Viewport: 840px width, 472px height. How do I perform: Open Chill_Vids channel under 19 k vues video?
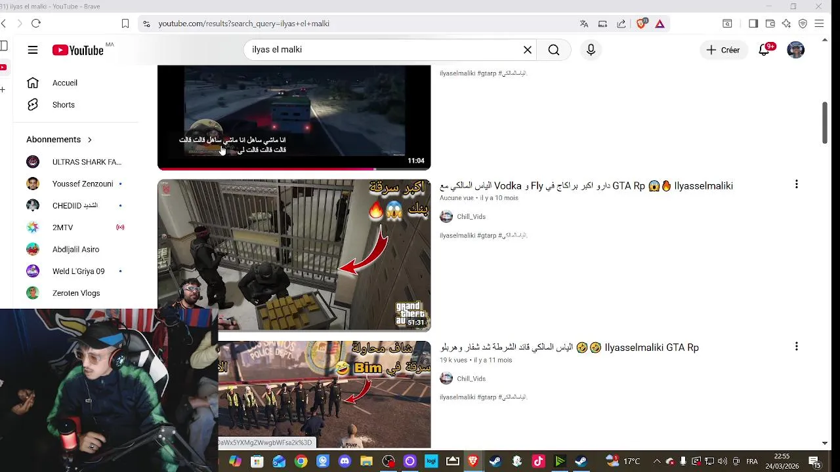tap(471, 378)
